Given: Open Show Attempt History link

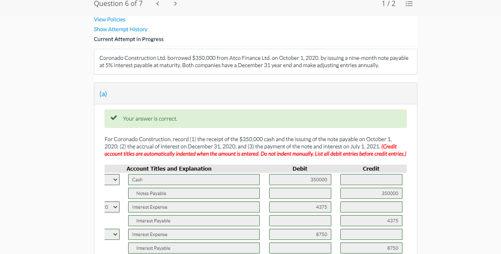Looking at the screenshot, I should 120,30.
